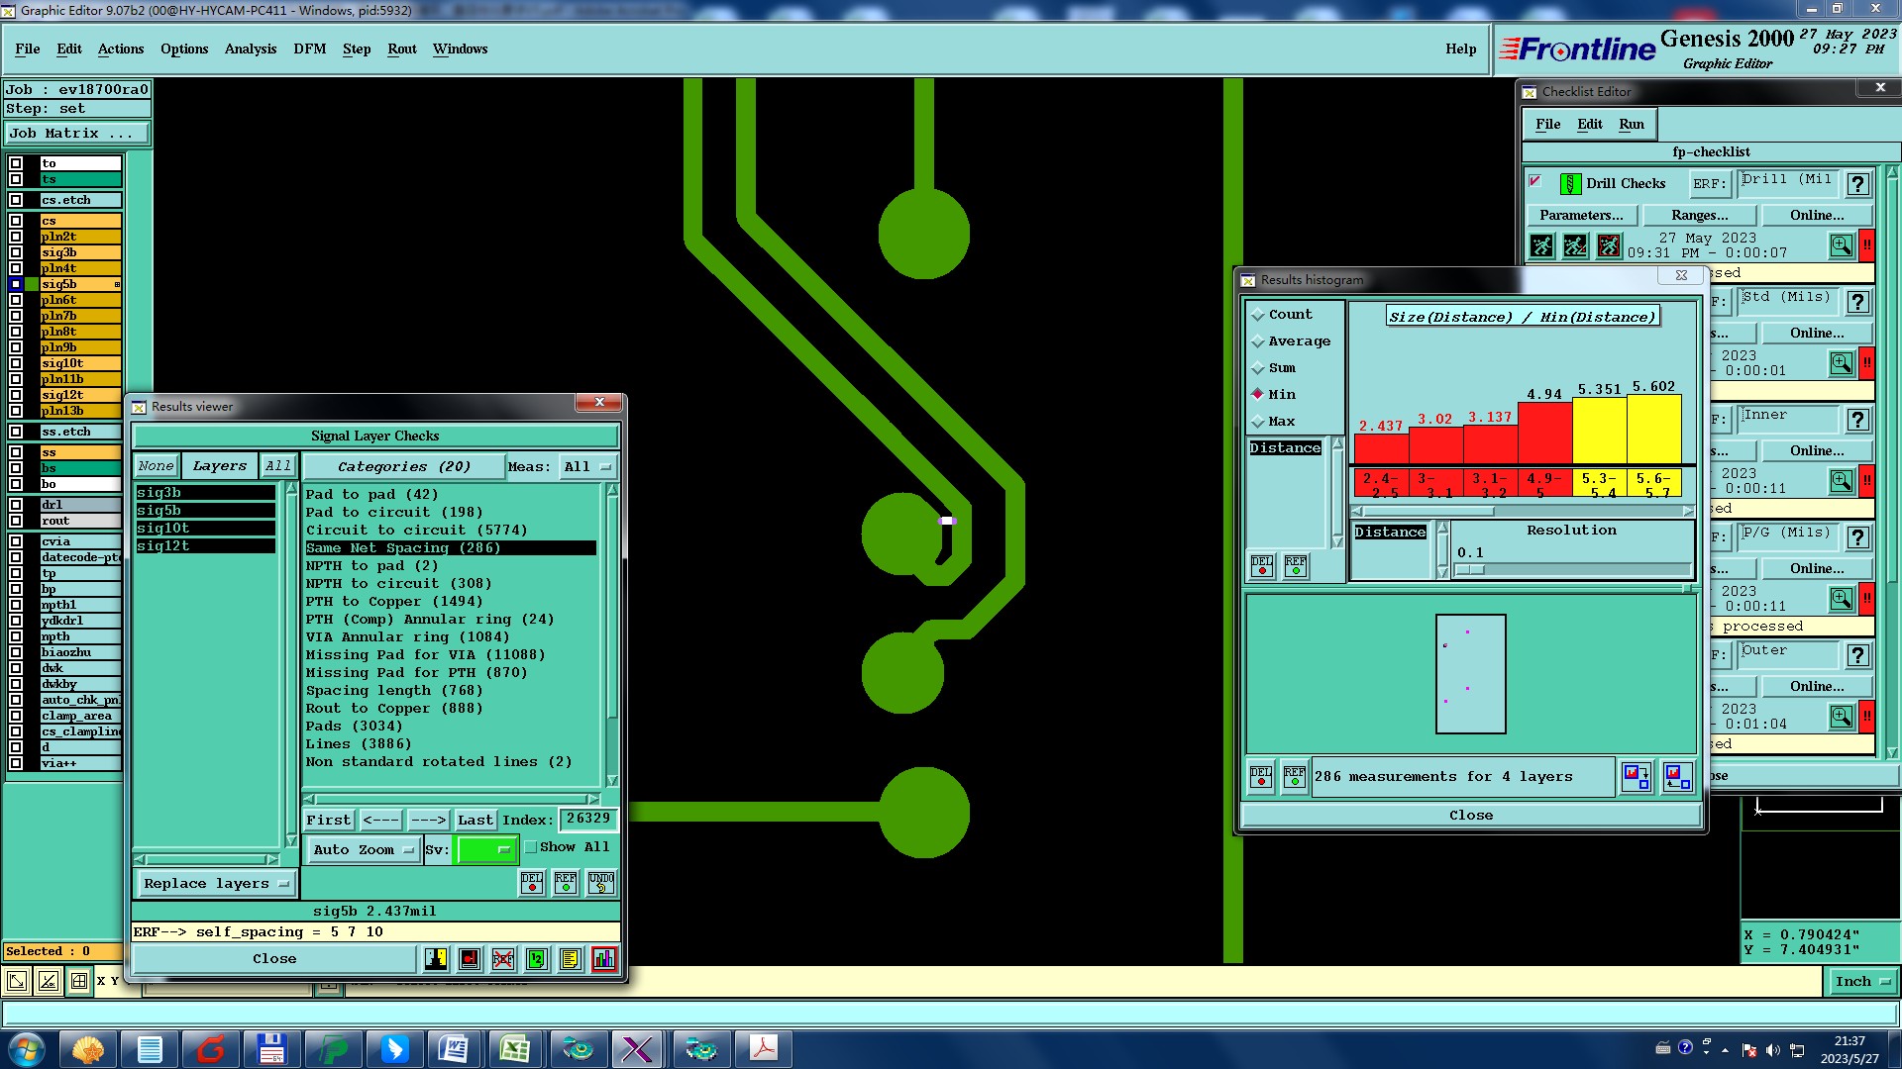Click the question mark help icon for Drill Checks

coord(1858,184)
